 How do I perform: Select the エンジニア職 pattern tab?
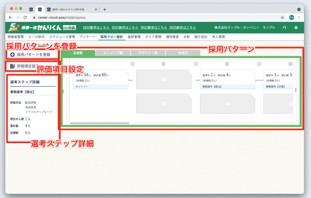(113, 53)
